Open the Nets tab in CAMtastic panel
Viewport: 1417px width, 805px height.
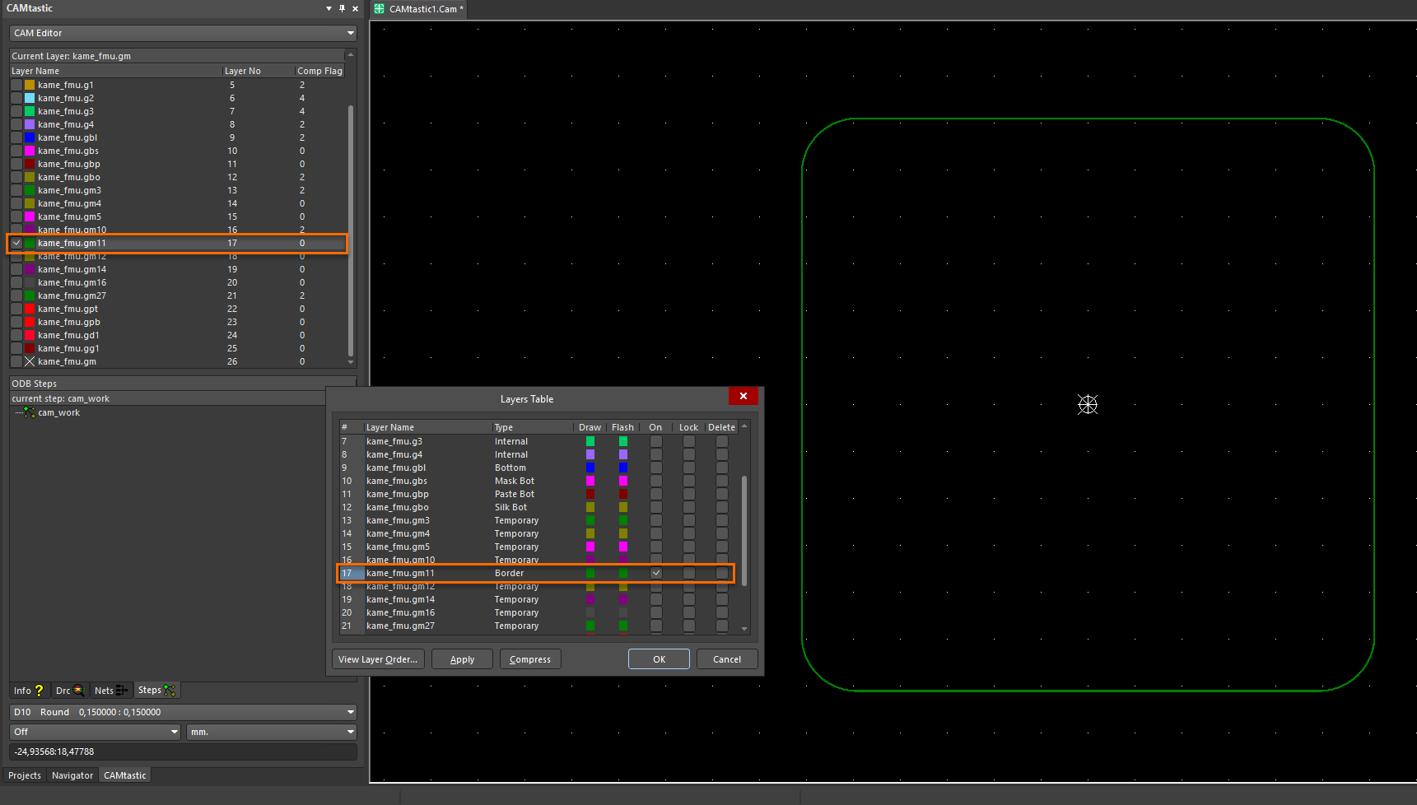coord(111,691)
